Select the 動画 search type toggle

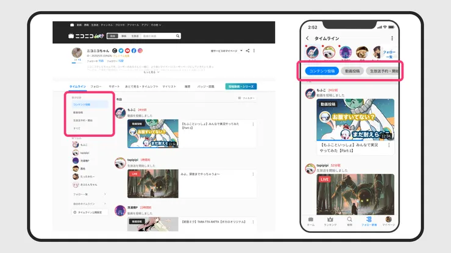pyautogui.click(x=113, y=36)
